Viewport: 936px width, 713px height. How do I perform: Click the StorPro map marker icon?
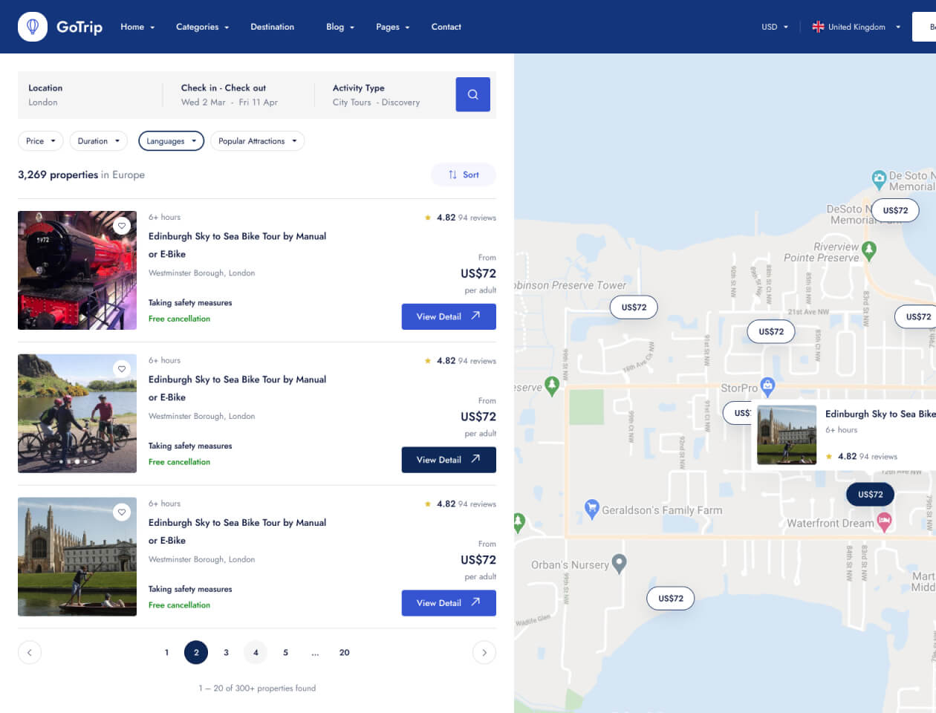[768, 385]
